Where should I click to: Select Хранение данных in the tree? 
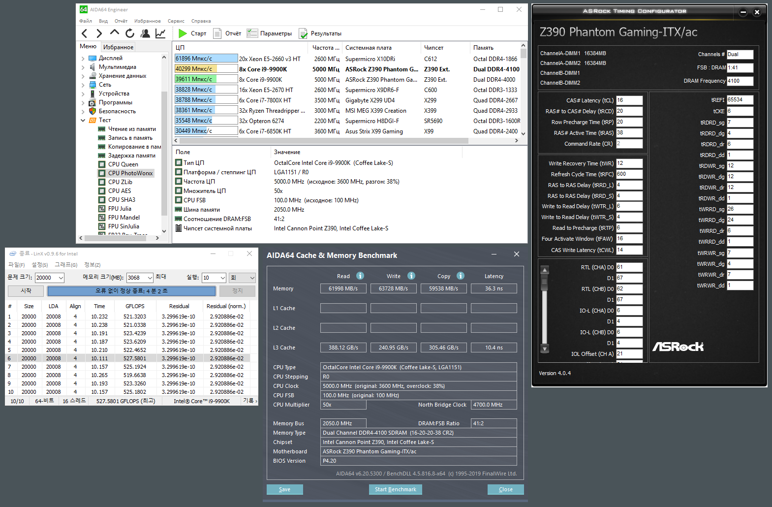pos(123,76)
